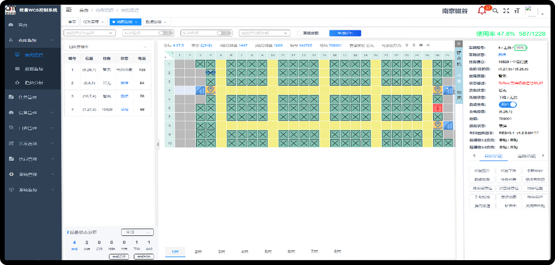The image size is (555, 265).
Task: Select the elevator icon in map row 8 column 27
Action: tap(448, 125)
